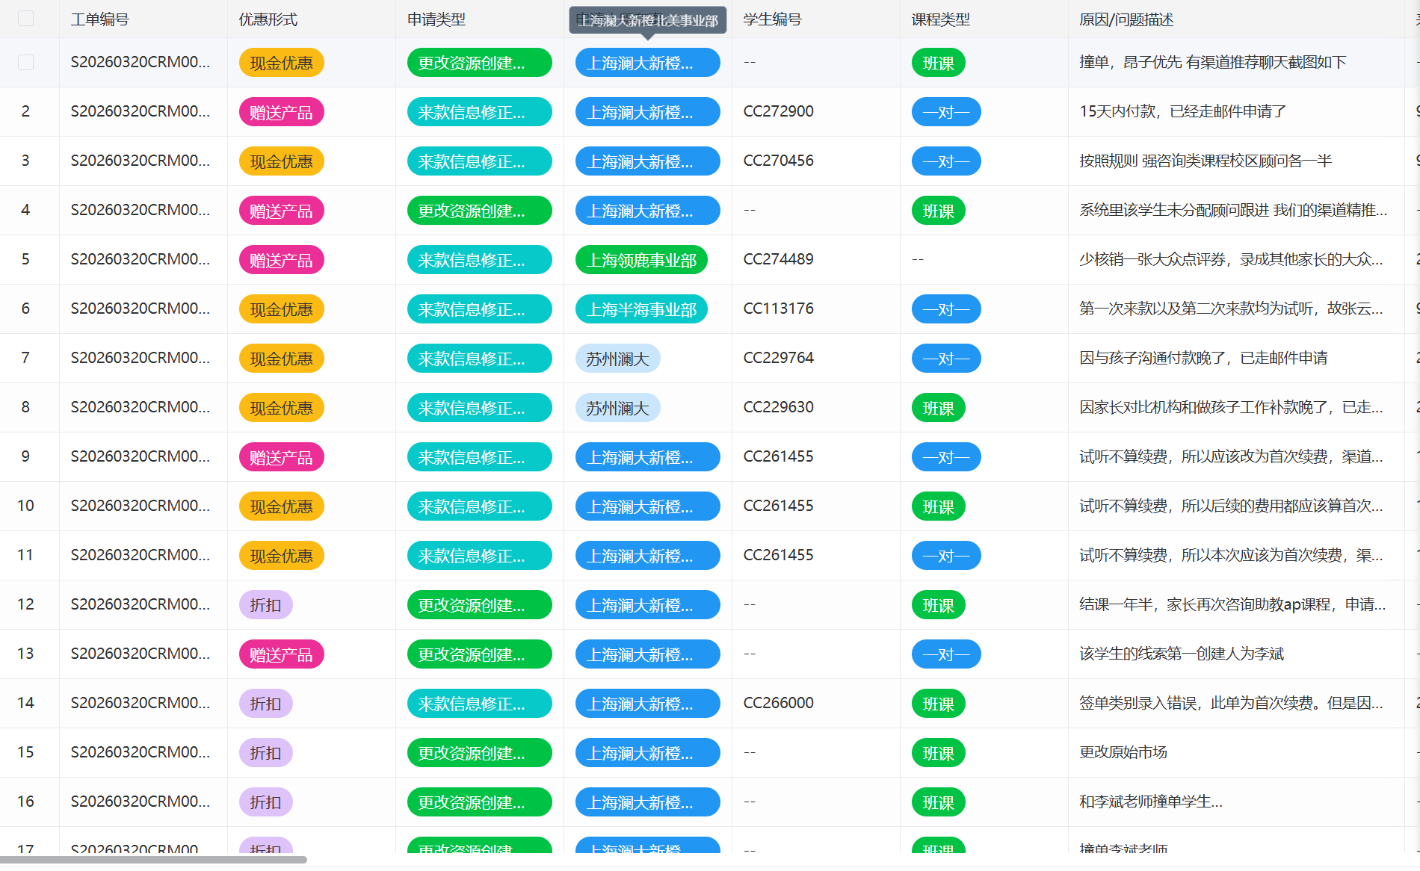The image size is (1420, 871).
Task: Click the 工单编号 column header
Action: click(x=100, y=19)
